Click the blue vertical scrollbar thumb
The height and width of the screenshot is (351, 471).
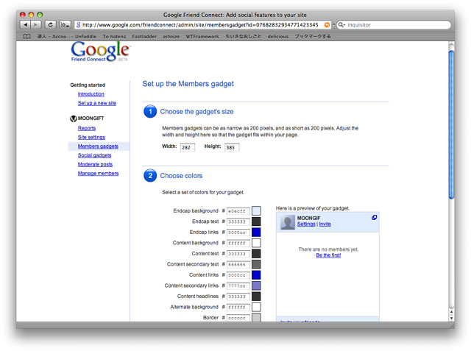451,124
